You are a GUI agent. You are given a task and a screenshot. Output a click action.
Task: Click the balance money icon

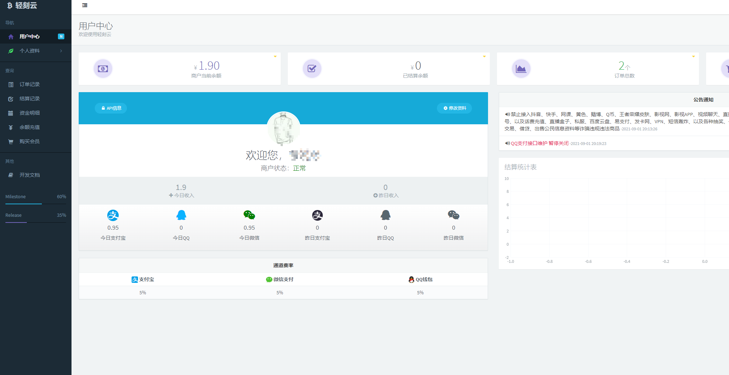[103, 69]
